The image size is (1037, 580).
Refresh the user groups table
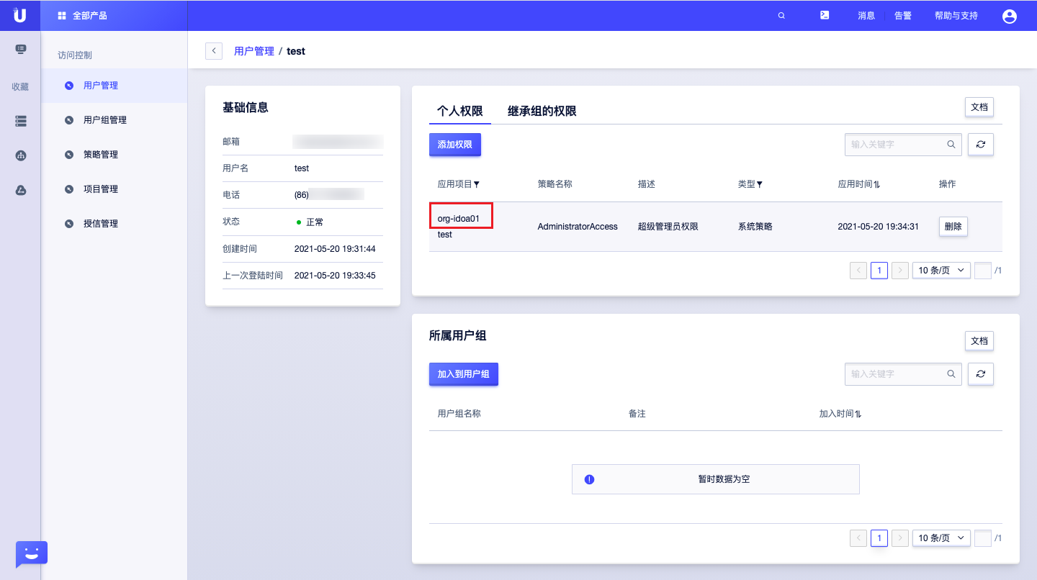coord(980,374)
